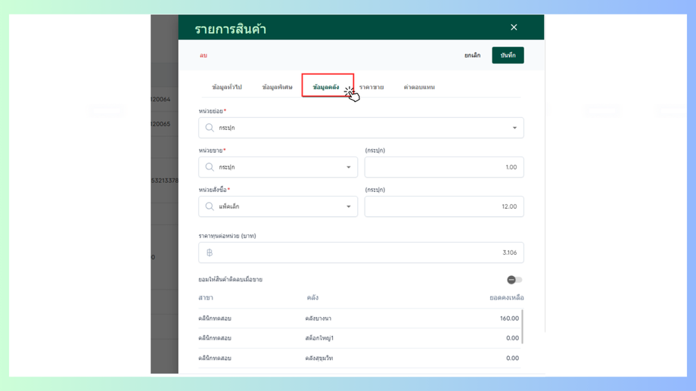Close the รายการสินค้า dialog with X
This screenshot has width=696, height=391.
click(514, 27)
